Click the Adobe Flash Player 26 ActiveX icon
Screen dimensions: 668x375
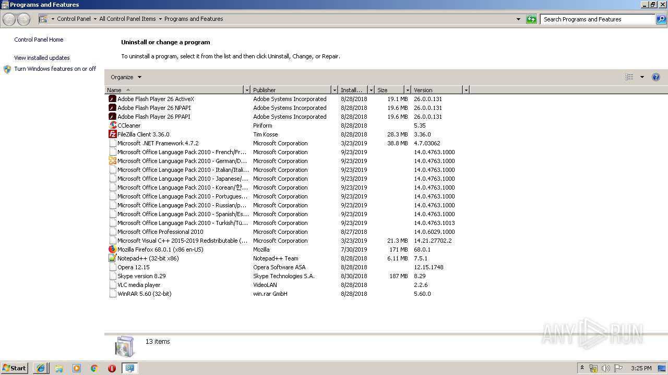click(x=112, y=99)
